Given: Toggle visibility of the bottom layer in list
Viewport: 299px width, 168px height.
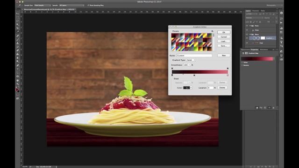Looking at the screenshot, I should [247, 43].
